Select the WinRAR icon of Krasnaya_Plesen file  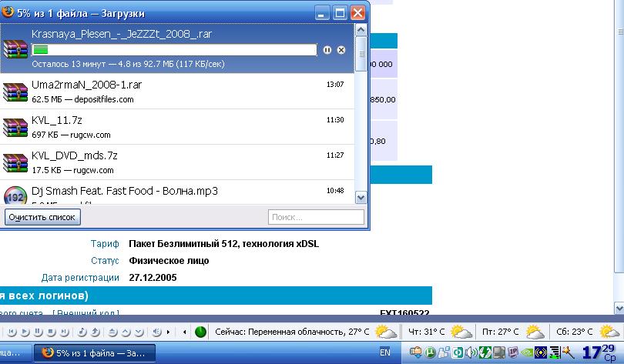point(15,49)
